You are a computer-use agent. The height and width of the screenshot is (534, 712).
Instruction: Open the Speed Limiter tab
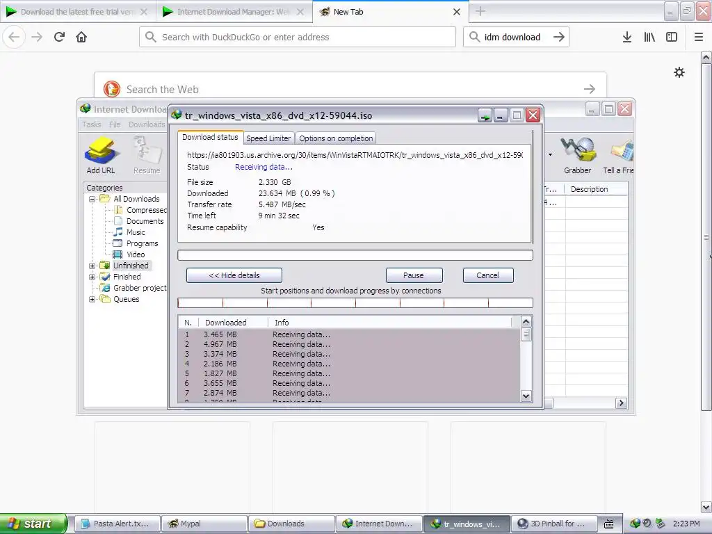268,138
